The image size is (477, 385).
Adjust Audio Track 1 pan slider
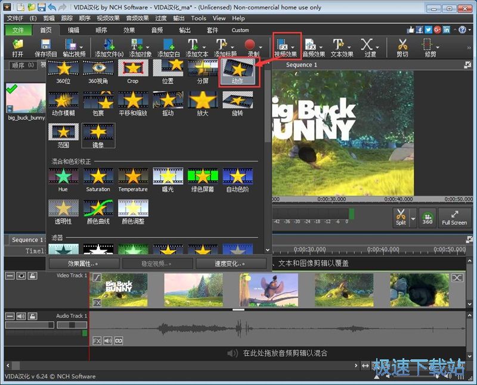72,325
